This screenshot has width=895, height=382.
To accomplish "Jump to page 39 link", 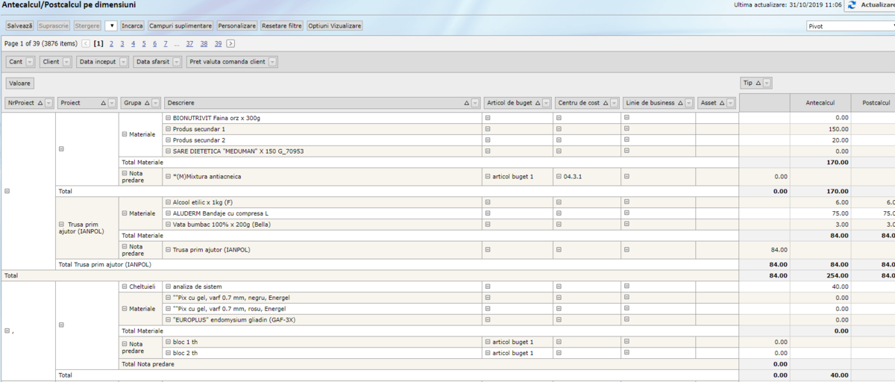I will click(x=218, y=44).
